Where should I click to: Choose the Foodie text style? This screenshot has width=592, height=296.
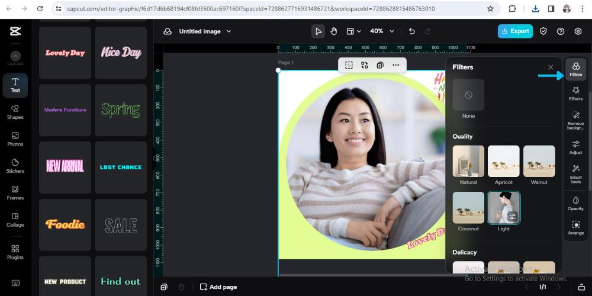coord(65,224)
